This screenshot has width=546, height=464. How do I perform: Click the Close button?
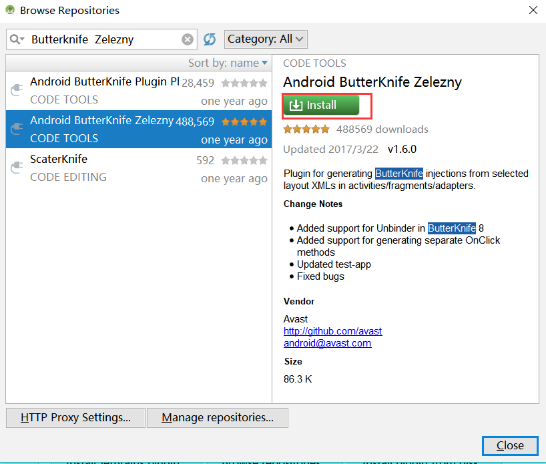point(510,445)
